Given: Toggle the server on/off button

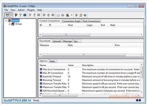Looking at the screenshot, I should [7, 15].
